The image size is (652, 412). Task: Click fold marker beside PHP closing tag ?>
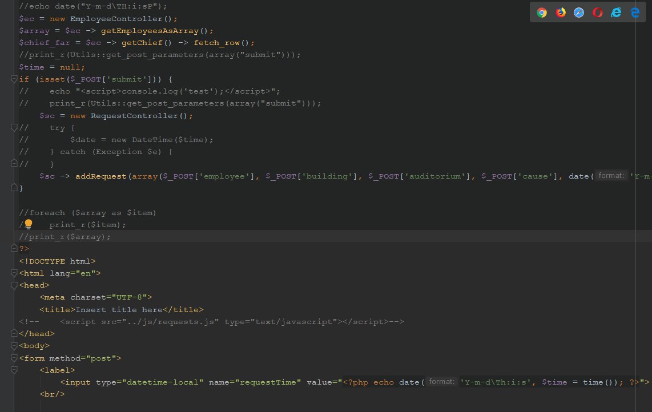(x=14, y=249)
